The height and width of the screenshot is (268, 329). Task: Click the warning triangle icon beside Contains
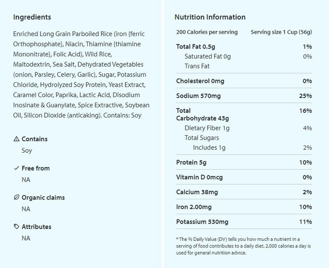(x=16, y=139)
